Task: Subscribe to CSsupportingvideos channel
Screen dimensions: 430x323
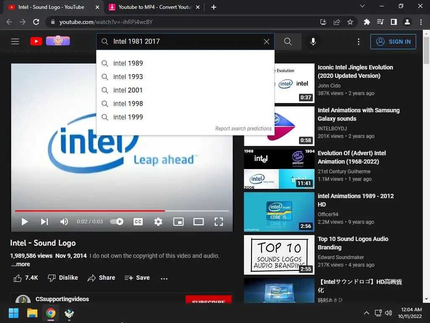Action: click(209, 299)
